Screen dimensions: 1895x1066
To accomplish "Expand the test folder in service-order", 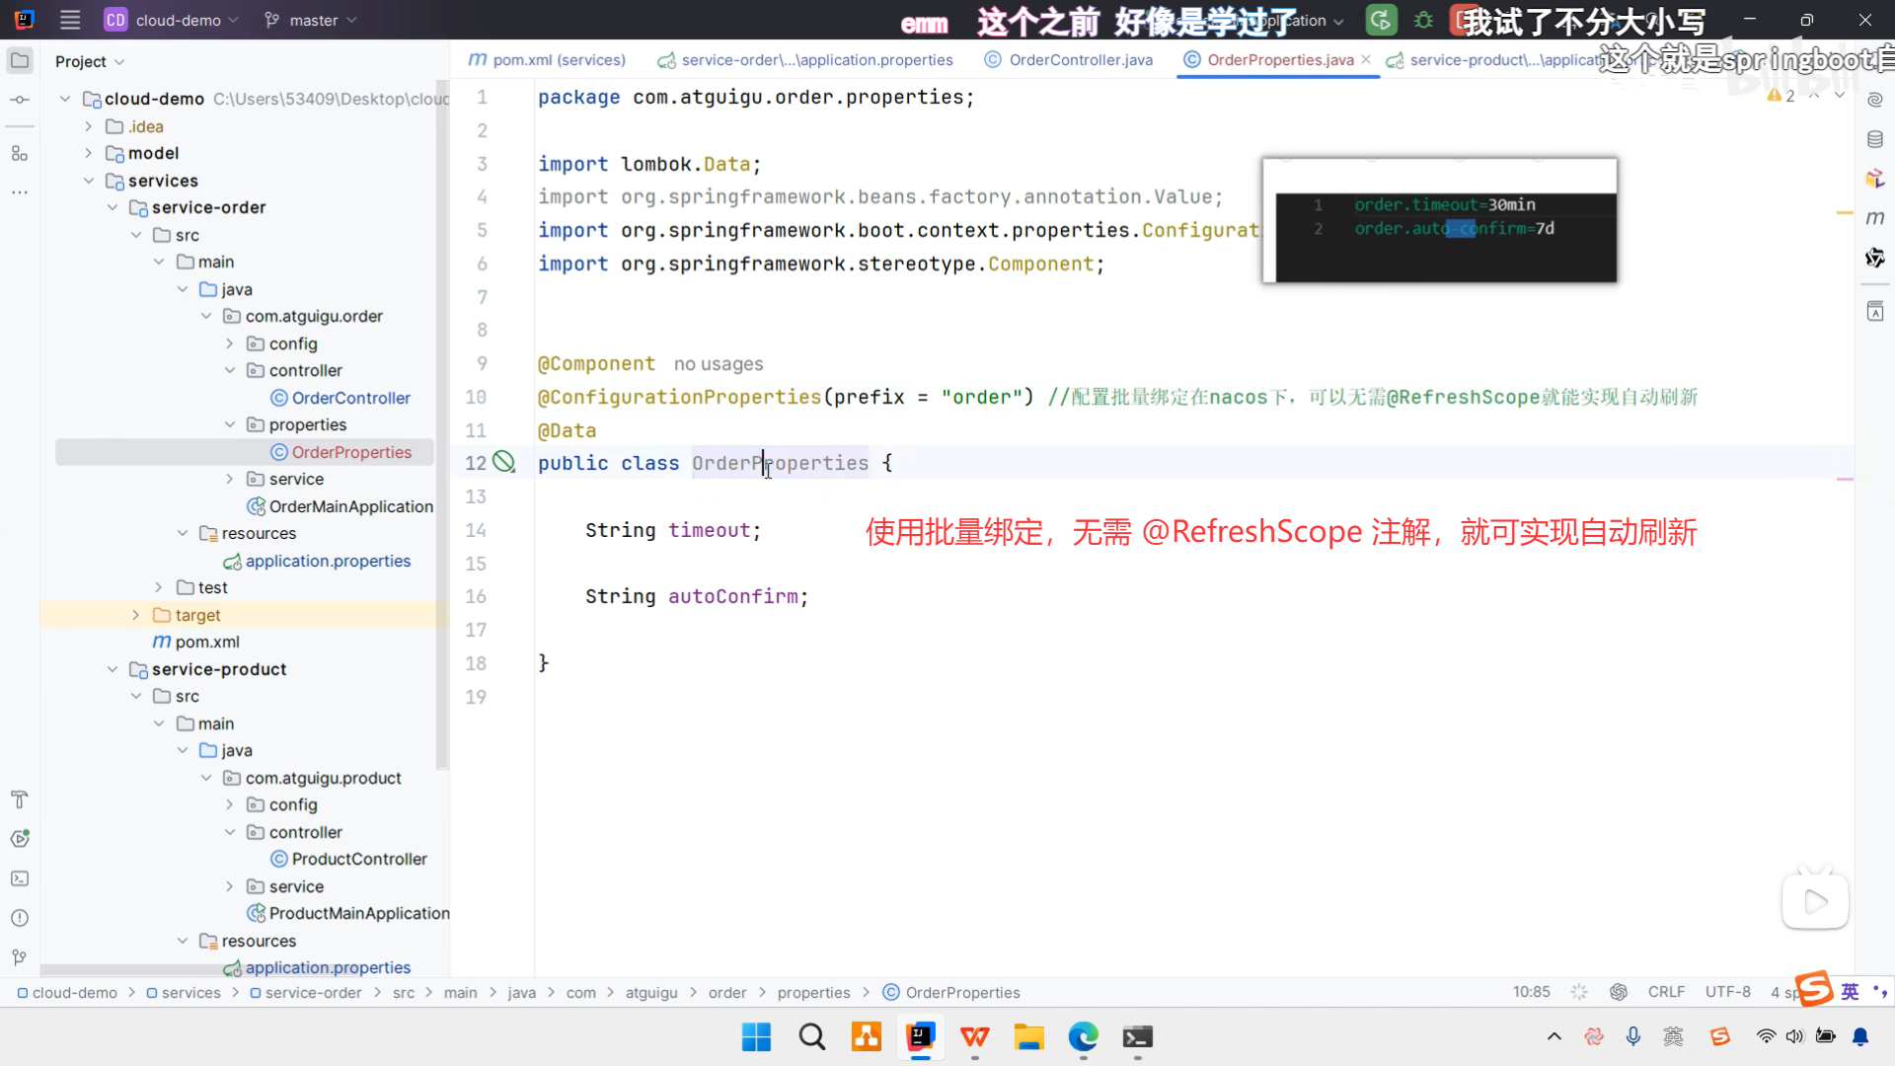I will click(158, 586).
